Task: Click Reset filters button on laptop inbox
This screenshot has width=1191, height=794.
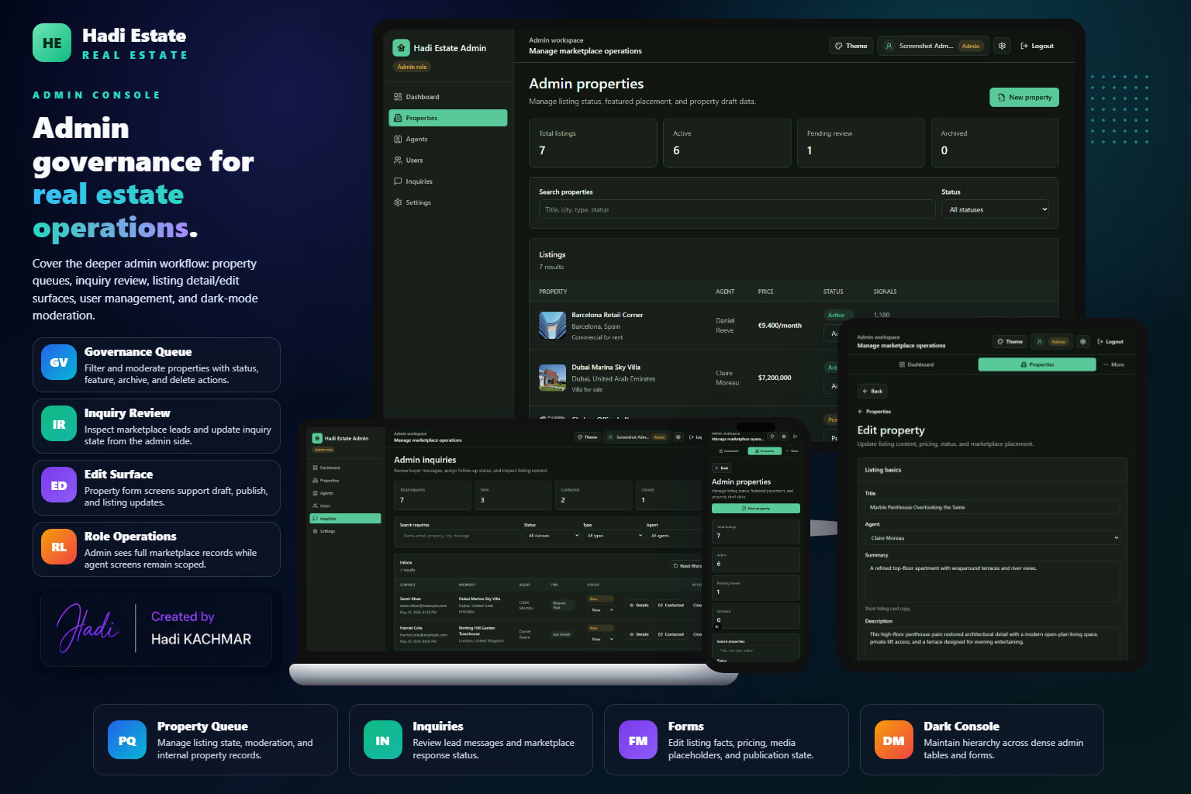Action: [x=686, y=565]
